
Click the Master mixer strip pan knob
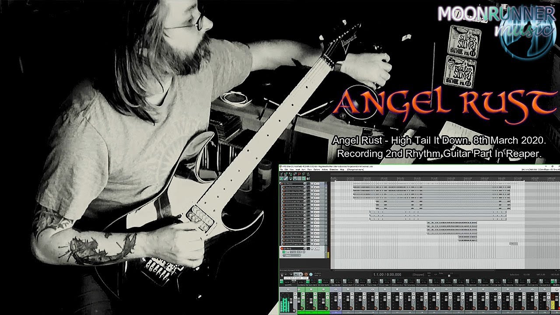tap(288, 289)
